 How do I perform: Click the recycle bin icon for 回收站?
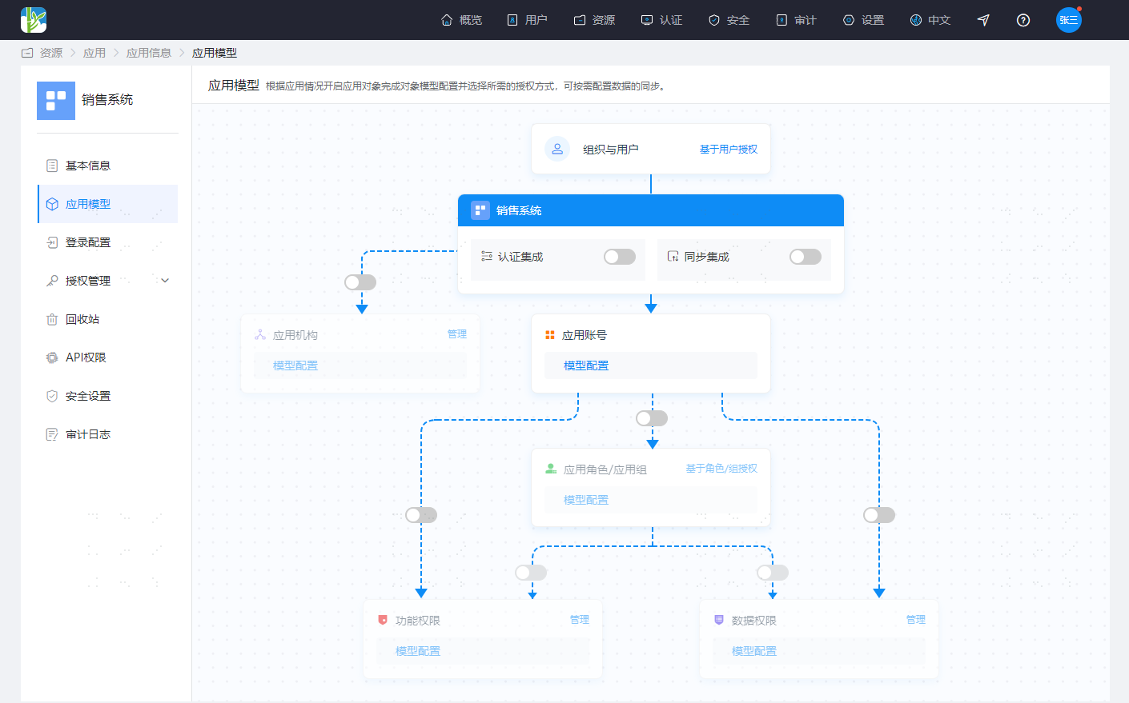click(x=52, y=319)
